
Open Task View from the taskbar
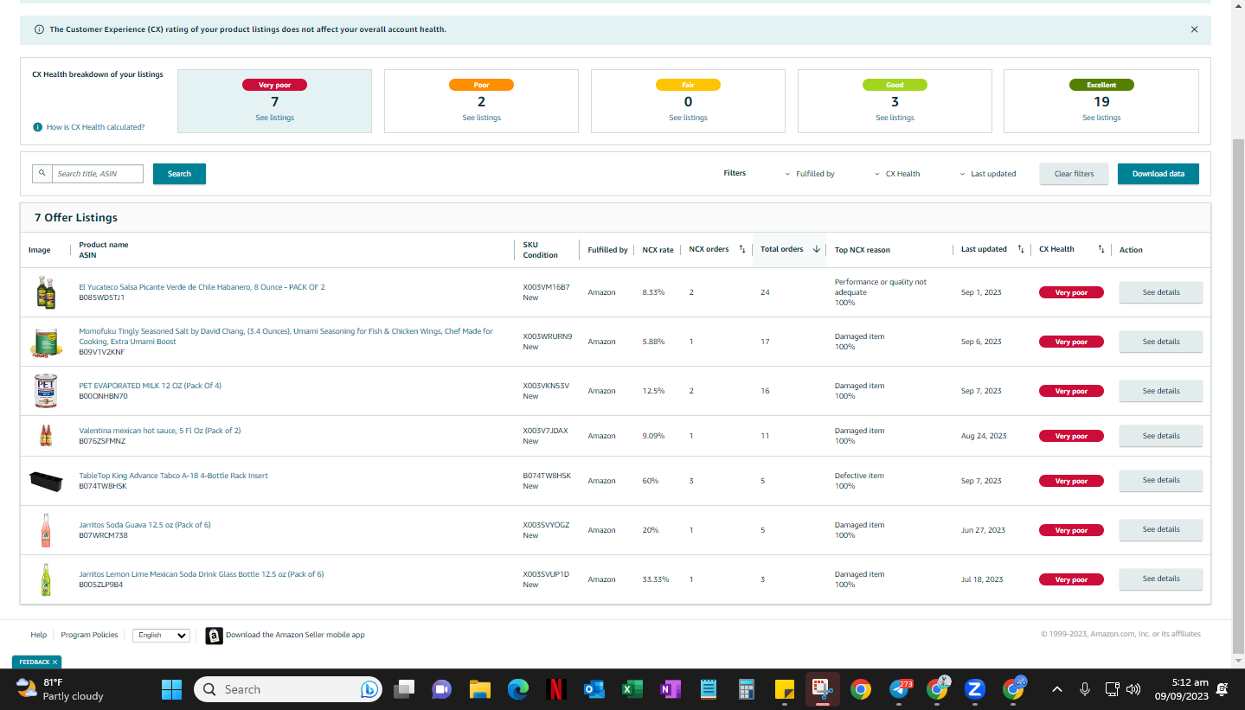(404, 689)
